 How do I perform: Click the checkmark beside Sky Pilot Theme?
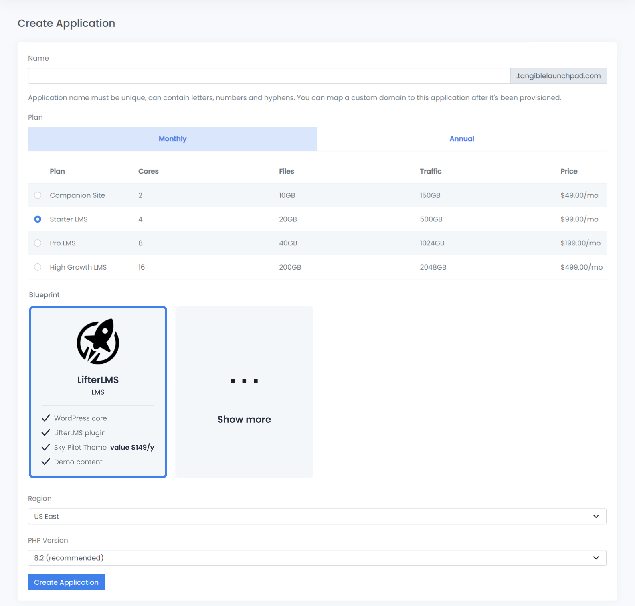point(46,447)
